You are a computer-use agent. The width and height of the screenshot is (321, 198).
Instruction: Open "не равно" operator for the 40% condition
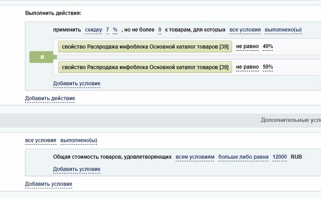coord(248,47)
